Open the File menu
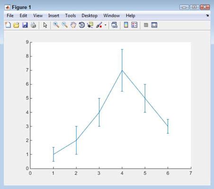 pyautogui.click(x=10, y=16)
